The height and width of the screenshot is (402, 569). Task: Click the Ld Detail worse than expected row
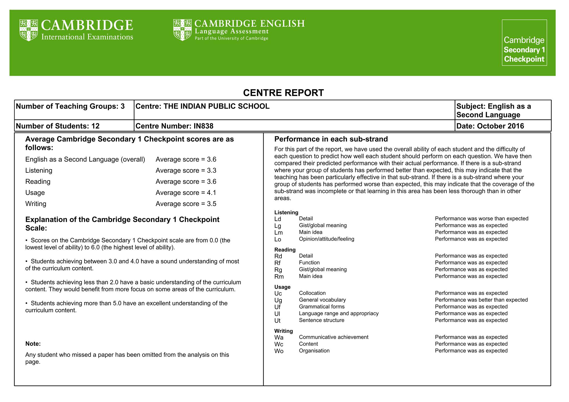coord(401,219)
